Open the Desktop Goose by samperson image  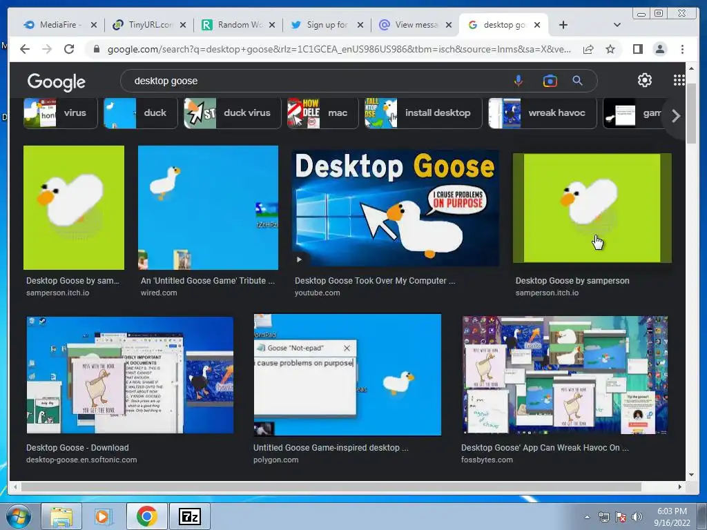point(592,208)
